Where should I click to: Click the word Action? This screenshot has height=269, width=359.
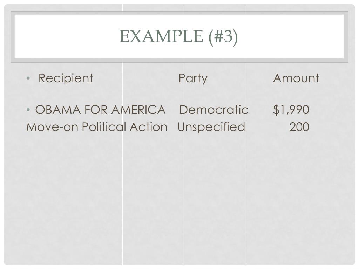coord(148,127)
